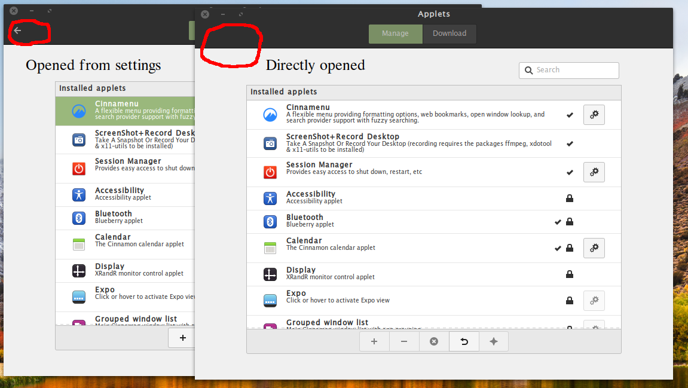Open Session Manager configure gear button
Viewport: 688px width, 388px height.
tap(594, 172)
